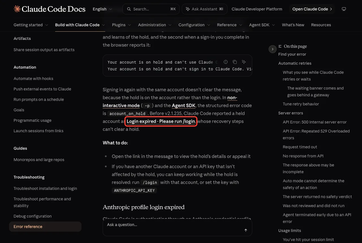Click the sparkle explain icon in code block
The width and height of the screenshot is (362, 243).
point(244,62)
